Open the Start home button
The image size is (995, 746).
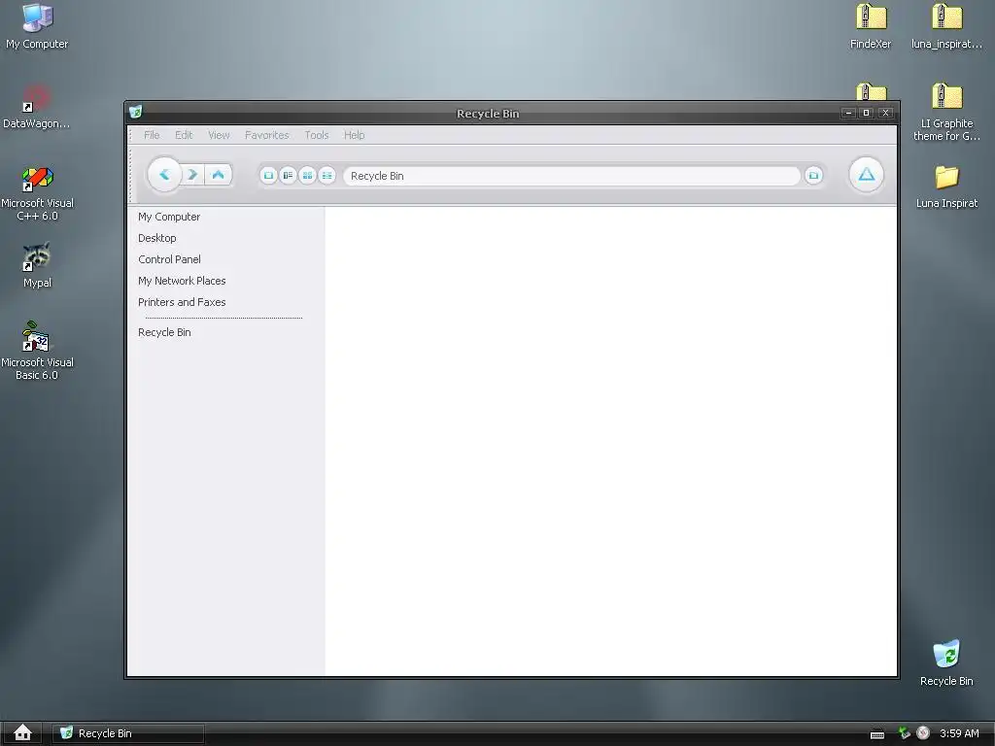coord(23,732)
